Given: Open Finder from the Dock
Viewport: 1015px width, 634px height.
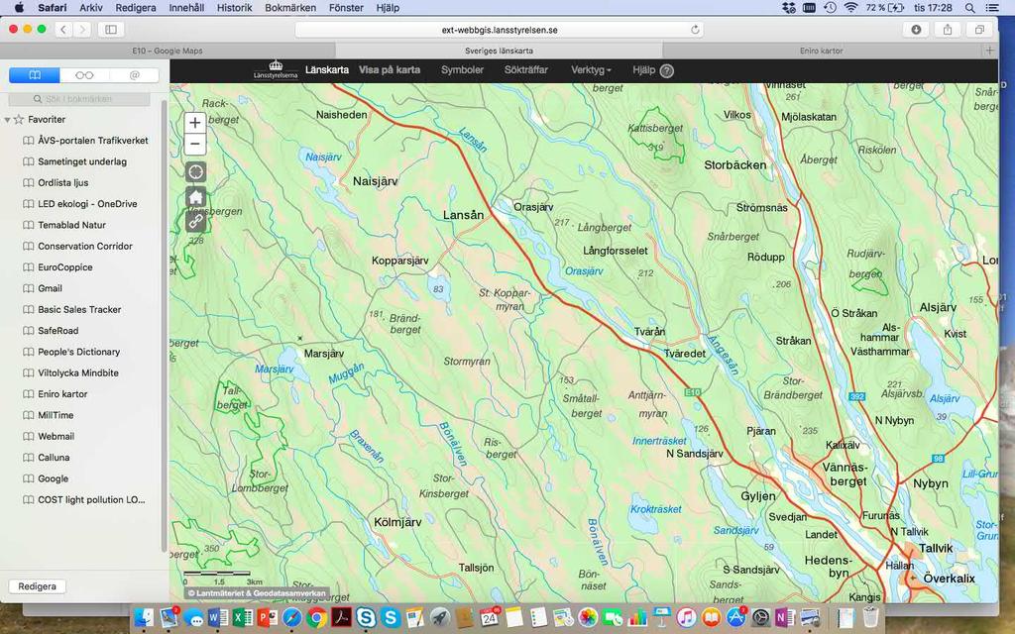Looking at the screenshot, I should [x=145, y=618].
